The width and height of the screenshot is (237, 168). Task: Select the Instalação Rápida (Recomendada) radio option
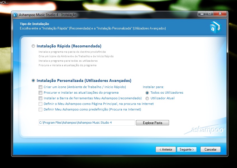coord(33,46)
